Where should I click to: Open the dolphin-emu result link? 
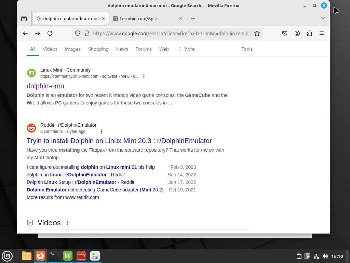[45, 86]
